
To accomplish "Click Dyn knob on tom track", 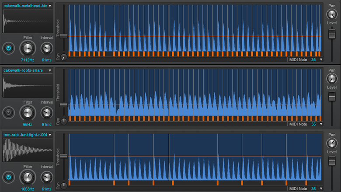I will 64,186.
